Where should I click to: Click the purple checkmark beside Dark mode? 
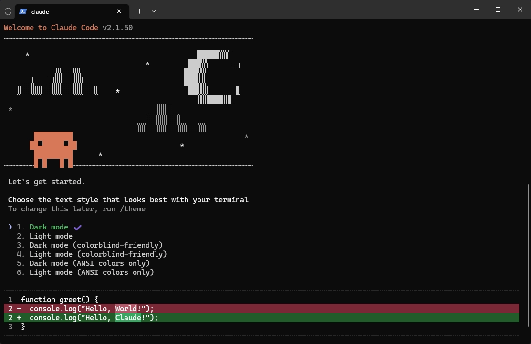point(78,228)
